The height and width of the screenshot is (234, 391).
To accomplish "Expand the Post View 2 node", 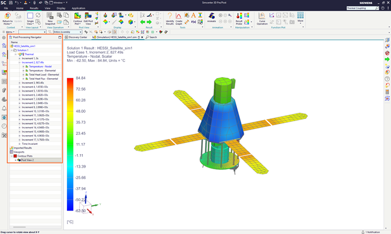I will point(16,160).
